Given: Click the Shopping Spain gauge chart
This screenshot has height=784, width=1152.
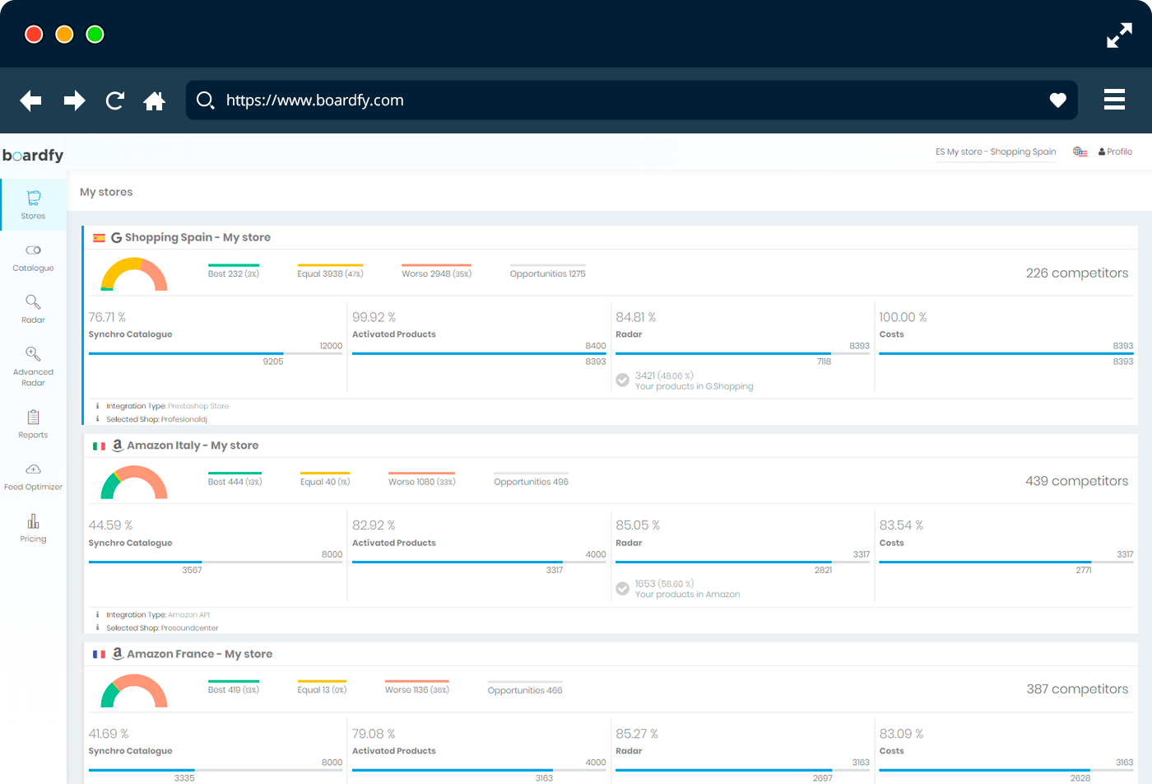Looking at the screenshot, I should 134,274.
